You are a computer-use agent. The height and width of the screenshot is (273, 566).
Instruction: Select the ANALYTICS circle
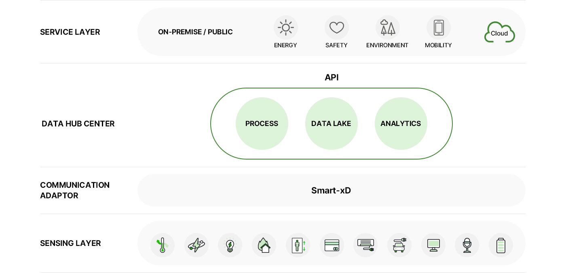tap(401, 124)
